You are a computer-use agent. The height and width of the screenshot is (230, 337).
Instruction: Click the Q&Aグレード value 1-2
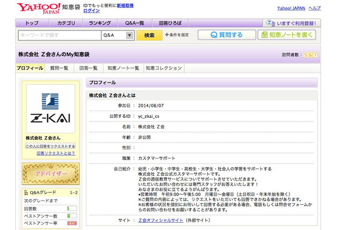click(74, 193)
